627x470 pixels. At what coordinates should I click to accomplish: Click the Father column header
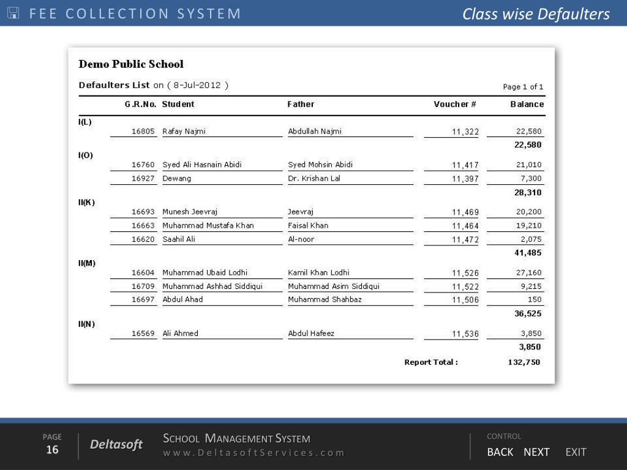point(301,105)
